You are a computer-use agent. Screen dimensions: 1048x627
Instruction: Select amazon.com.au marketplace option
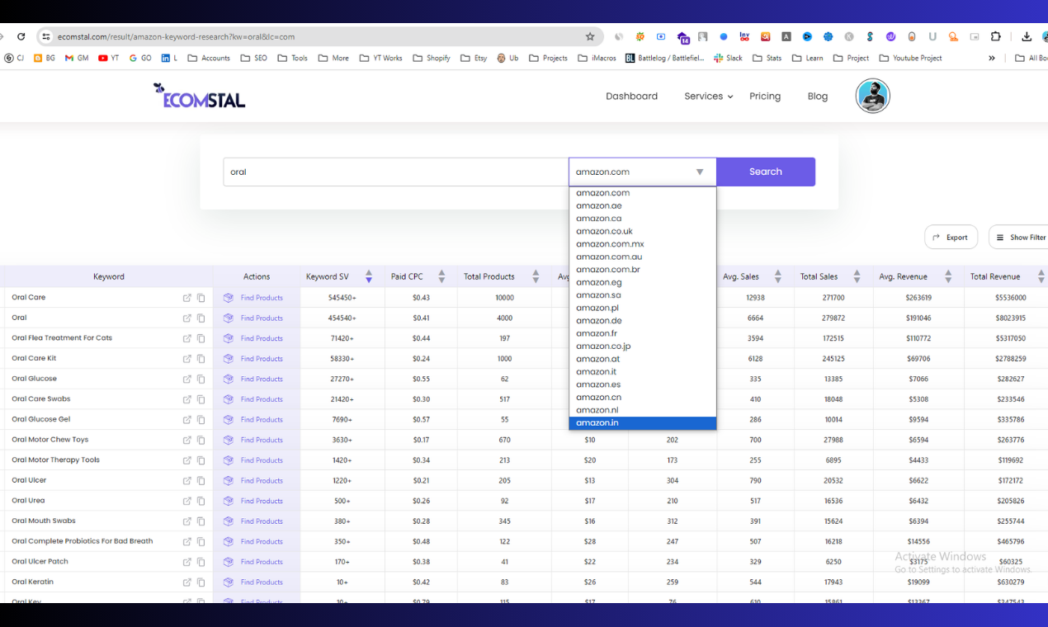(x=642, y=257)
